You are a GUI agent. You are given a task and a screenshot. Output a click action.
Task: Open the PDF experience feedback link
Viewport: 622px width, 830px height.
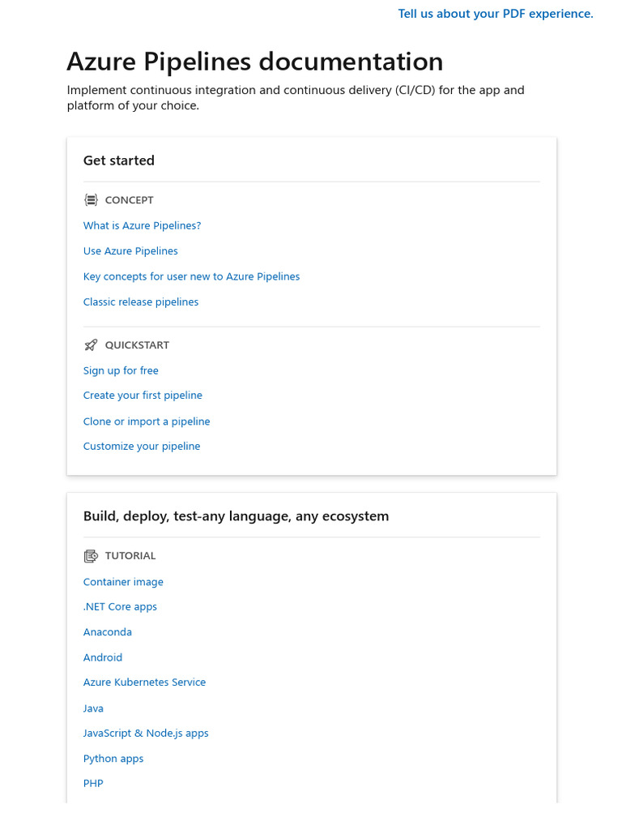[x=496, y=14]
